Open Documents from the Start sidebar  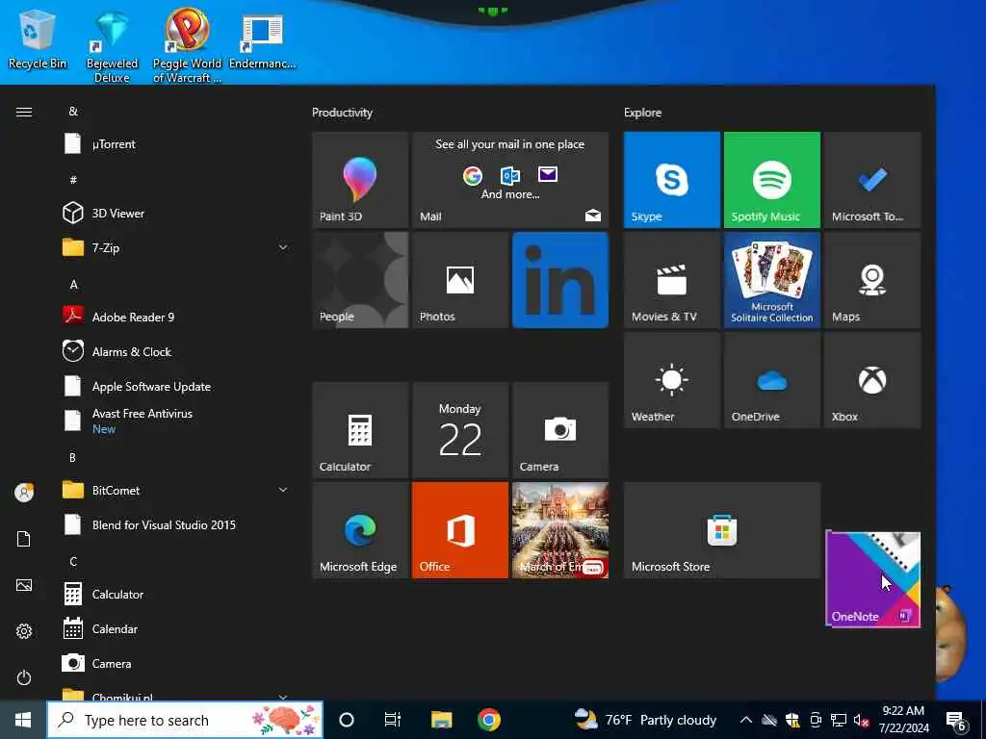(24, 539)
